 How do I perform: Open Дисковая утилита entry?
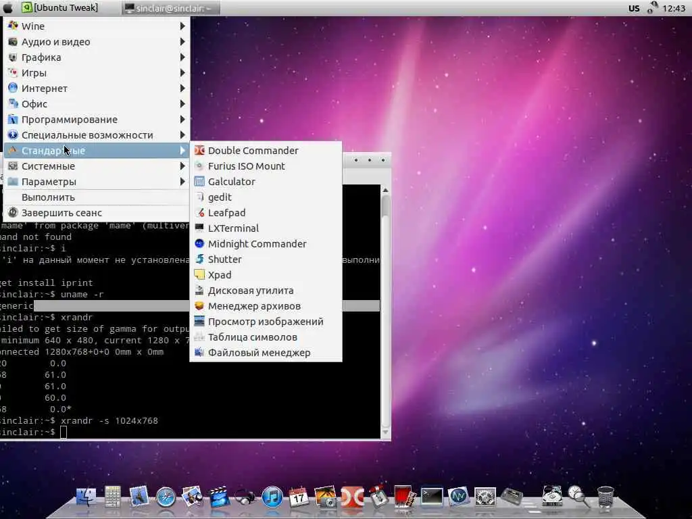266,291
